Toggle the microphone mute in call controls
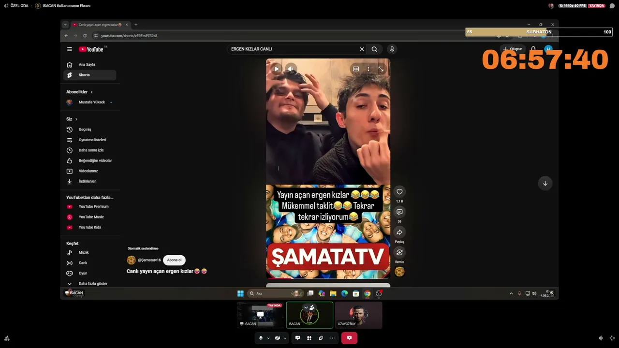Screen dimensions: 619x348 pyautogui.click(x=261, y=338)
